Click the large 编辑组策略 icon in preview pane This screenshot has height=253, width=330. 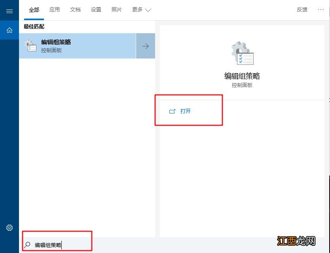point(242,53)
